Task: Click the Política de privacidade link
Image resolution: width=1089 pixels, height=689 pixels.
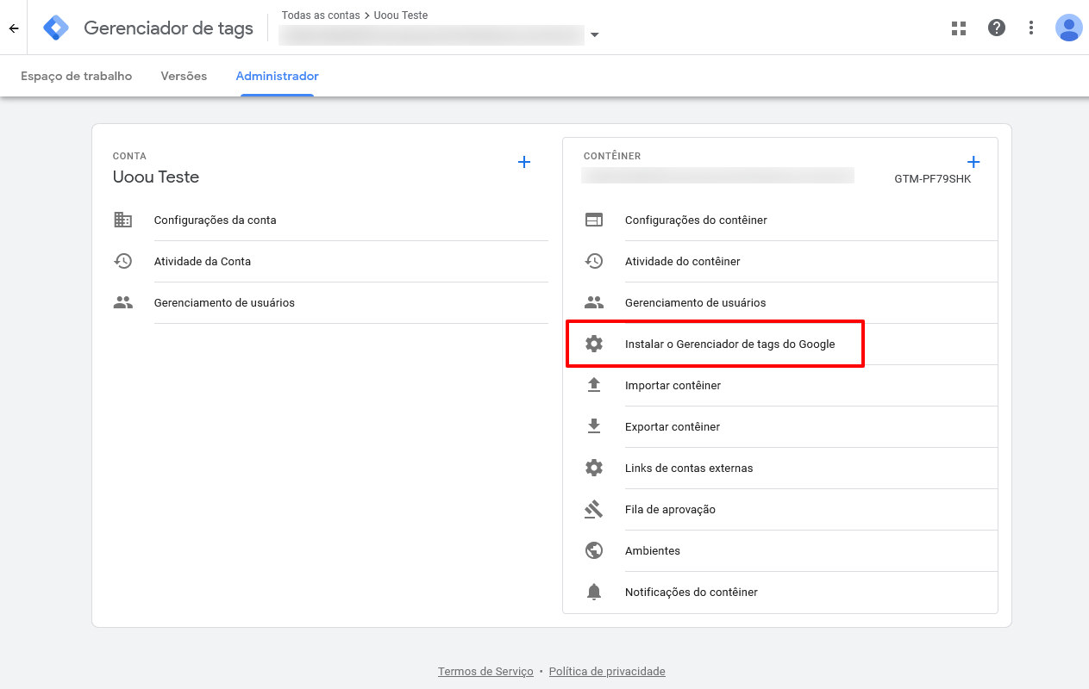Action: click(607, 671)
